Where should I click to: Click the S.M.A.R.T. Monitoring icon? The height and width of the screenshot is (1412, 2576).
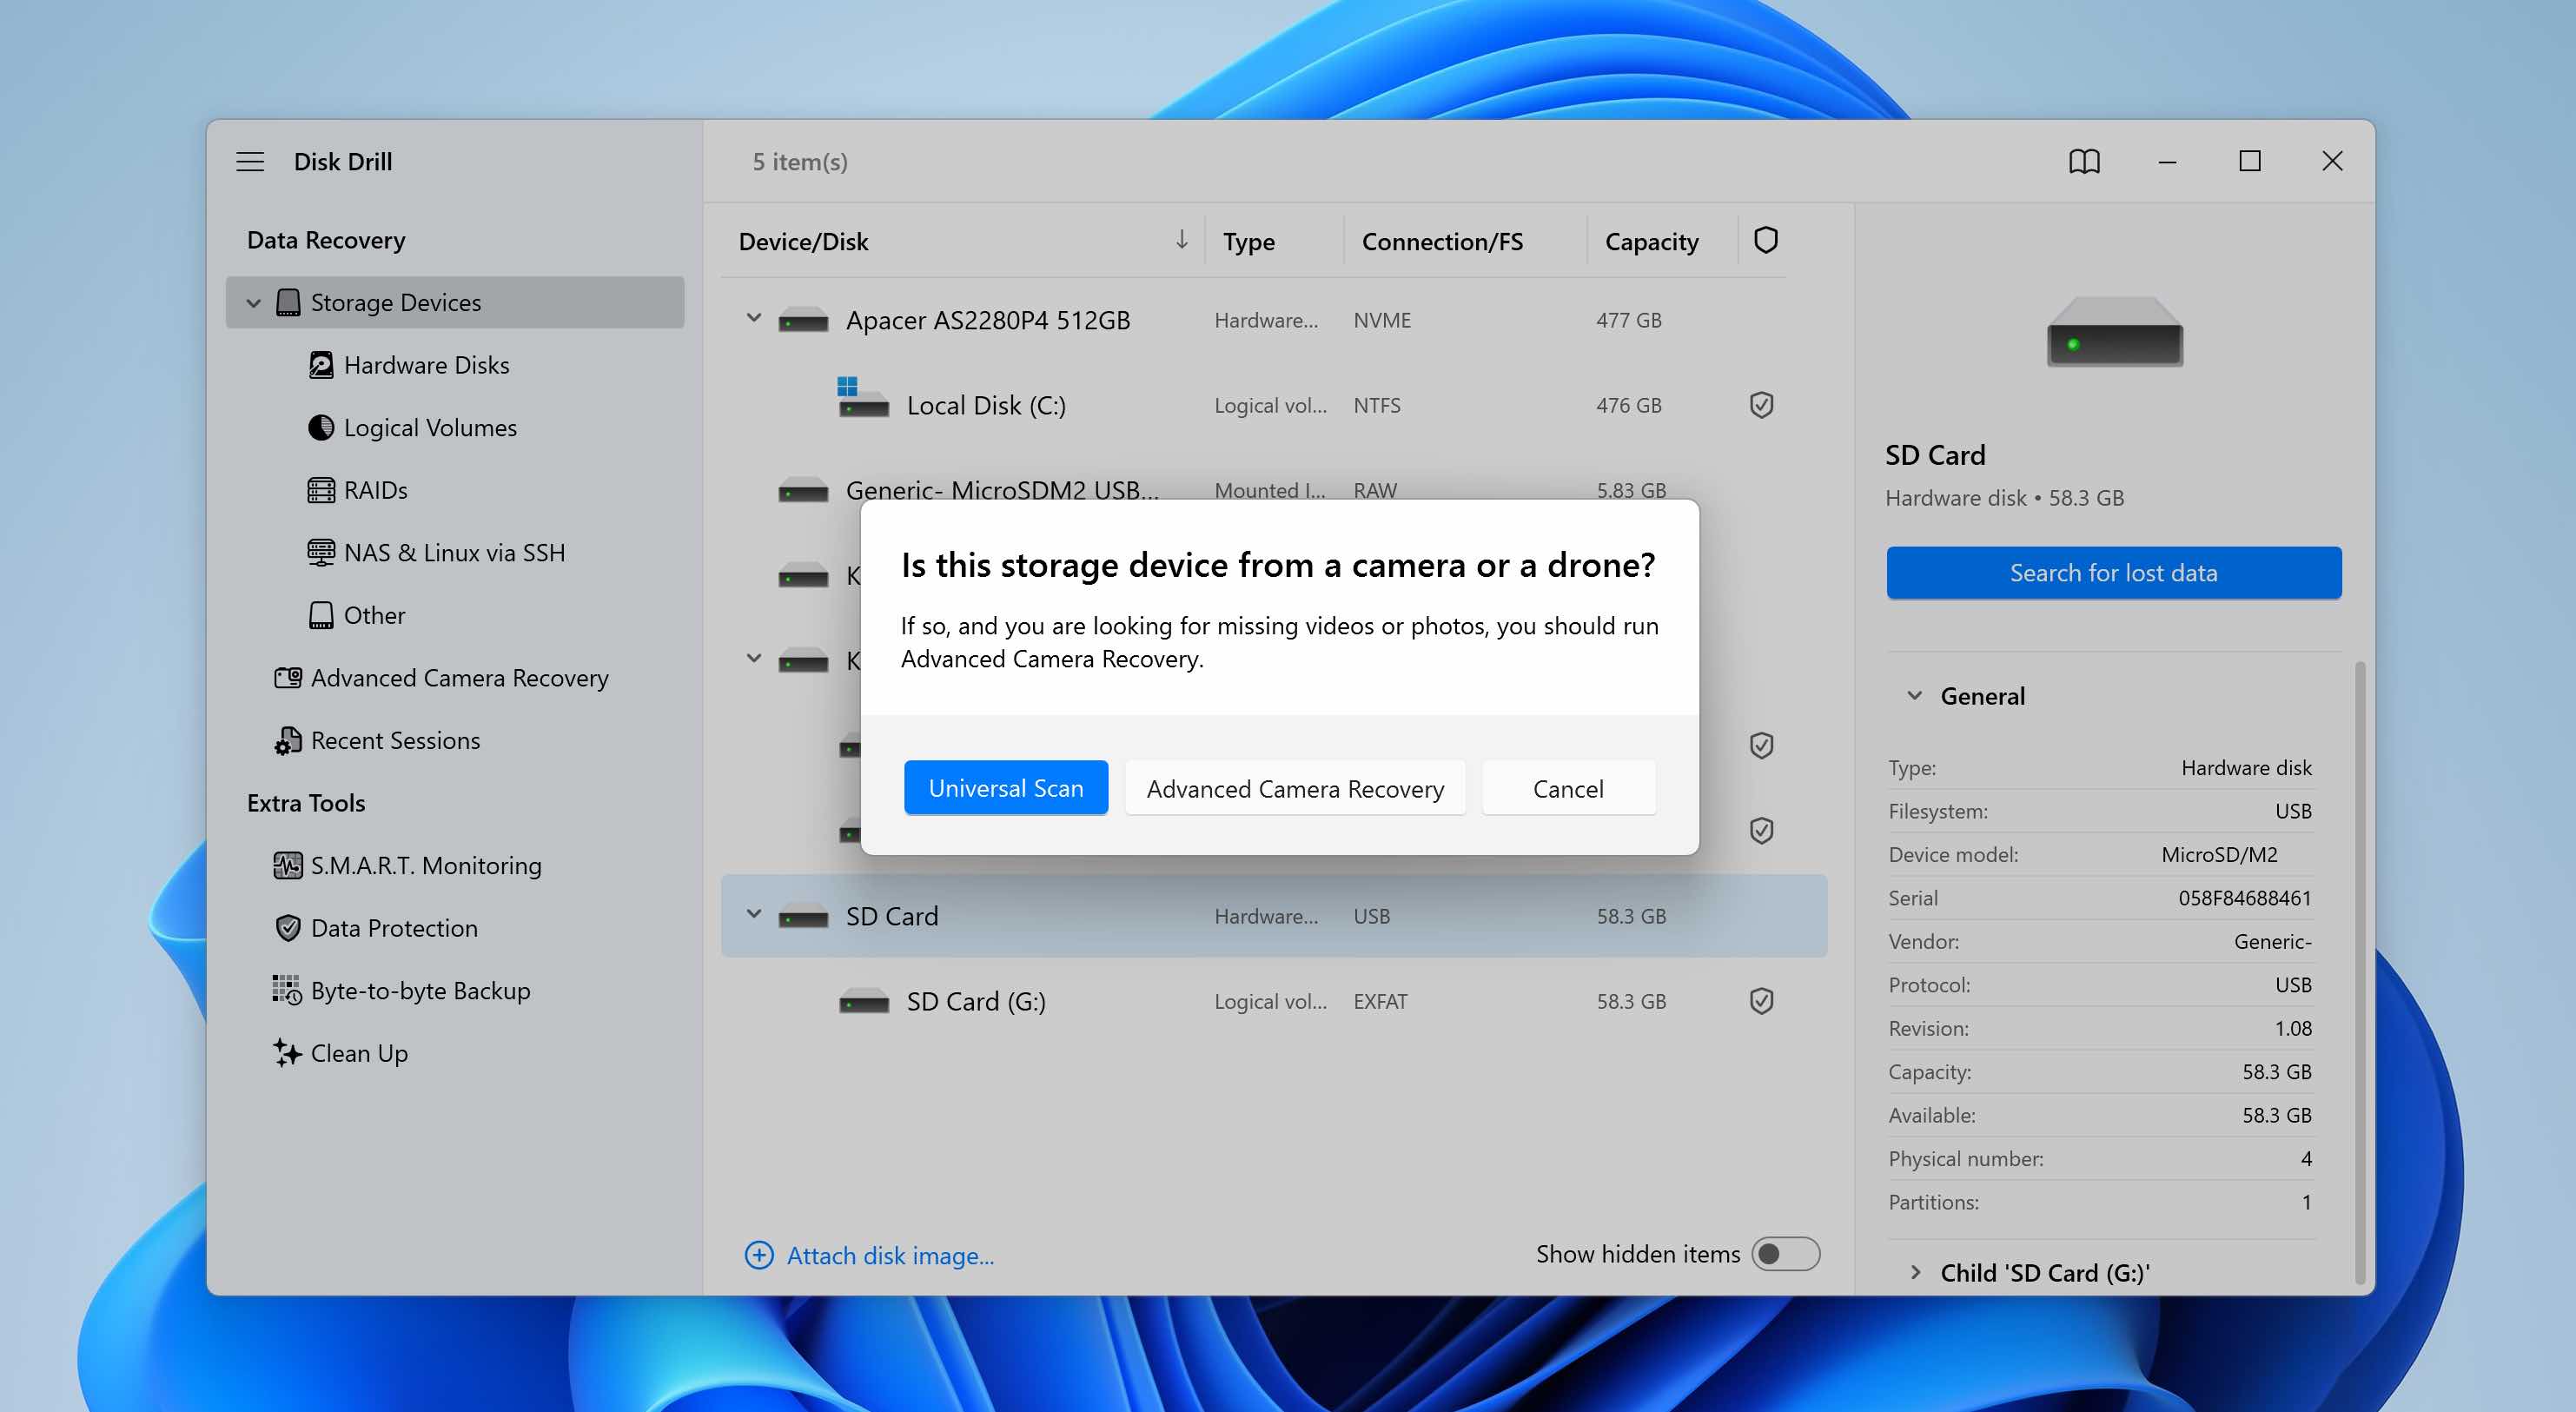coord(287,865)
